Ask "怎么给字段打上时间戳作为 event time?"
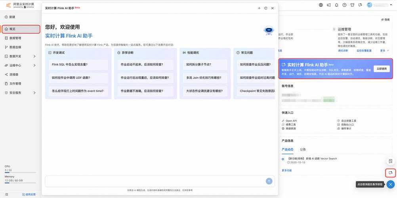Screen dimensions: 397x198 (78, 91)
